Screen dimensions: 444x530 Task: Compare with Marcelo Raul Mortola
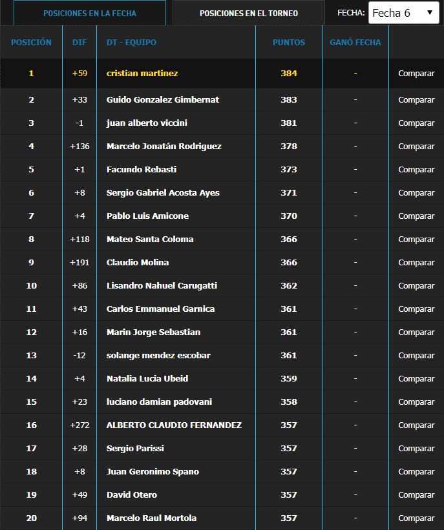[x=416, y=518]
